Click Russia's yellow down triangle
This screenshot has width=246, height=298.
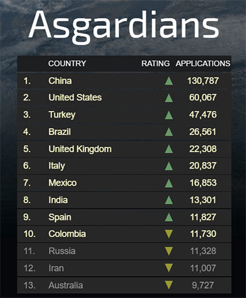tap(169, 251)
